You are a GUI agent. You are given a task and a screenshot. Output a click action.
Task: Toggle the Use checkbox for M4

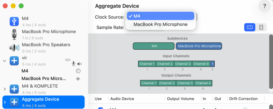(101, 108)
